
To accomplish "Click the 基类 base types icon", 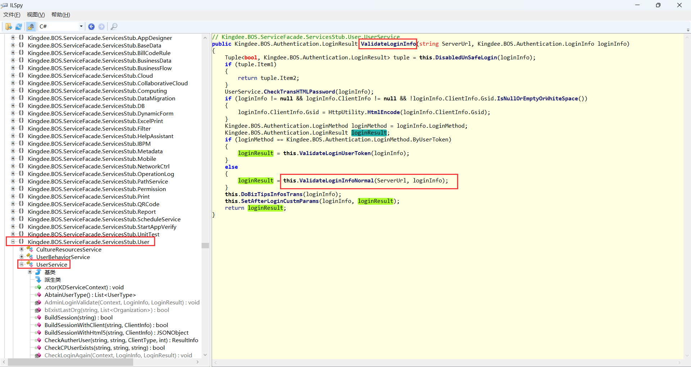I will click(x=38, y=272).
